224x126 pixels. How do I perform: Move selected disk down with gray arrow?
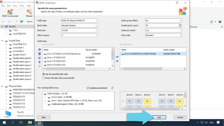40,66
